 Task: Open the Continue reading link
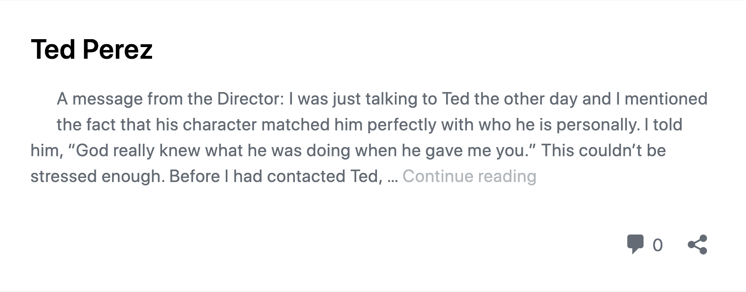tap(469, 176)
